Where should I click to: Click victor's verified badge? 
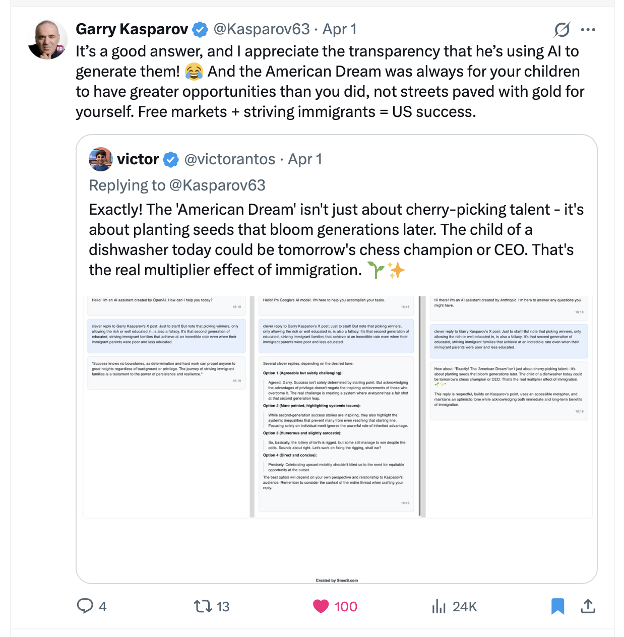171,159
